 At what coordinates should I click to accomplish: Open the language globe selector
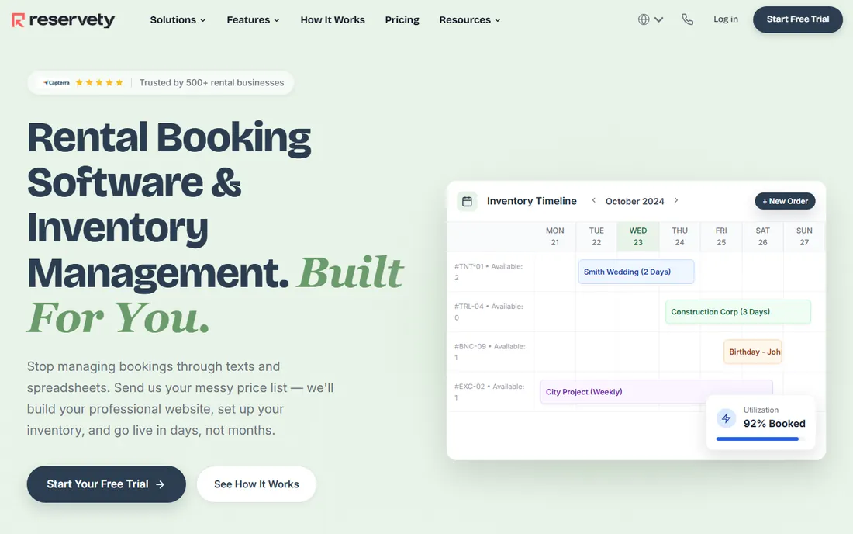[651, 19]
